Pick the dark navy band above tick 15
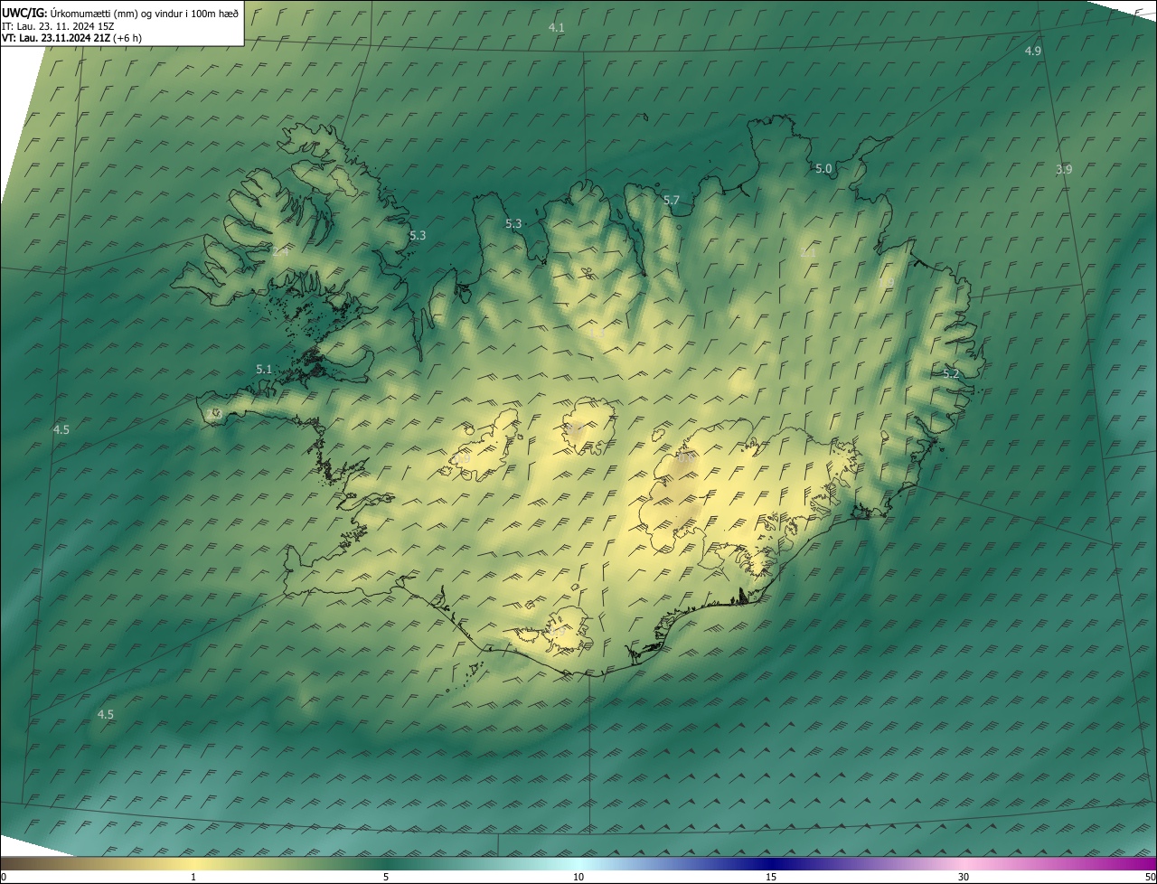 771,864
